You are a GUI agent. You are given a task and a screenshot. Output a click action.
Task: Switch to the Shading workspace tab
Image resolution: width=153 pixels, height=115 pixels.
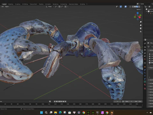pyautogui.click(x=41, y=4)
